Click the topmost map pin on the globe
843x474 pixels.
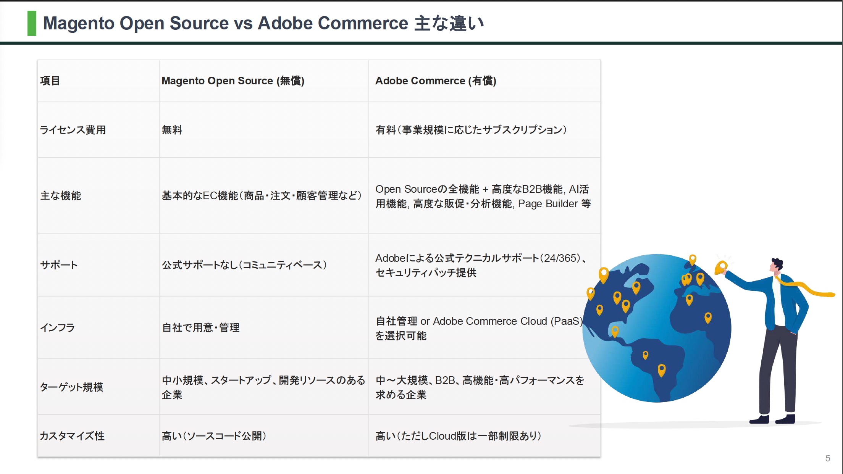pos(693,260)
